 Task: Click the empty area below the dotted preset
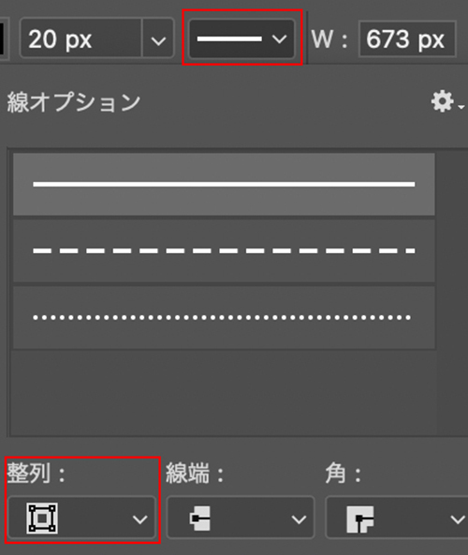click(x=224, y=392)
